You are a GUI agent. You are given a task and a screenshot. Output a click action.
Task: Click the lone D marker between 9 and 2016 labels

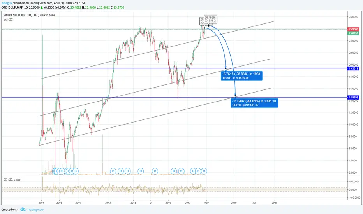pyautogui.click(x=155, y=171)
